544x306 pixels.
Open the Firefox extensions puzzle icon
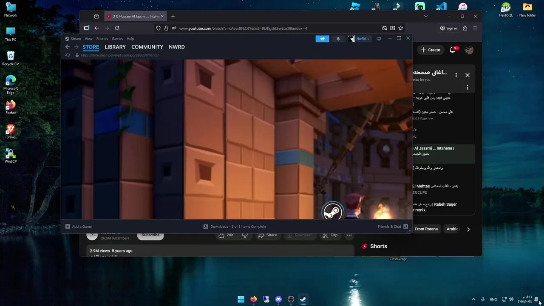pyautogui.click(x=465, y=28)
